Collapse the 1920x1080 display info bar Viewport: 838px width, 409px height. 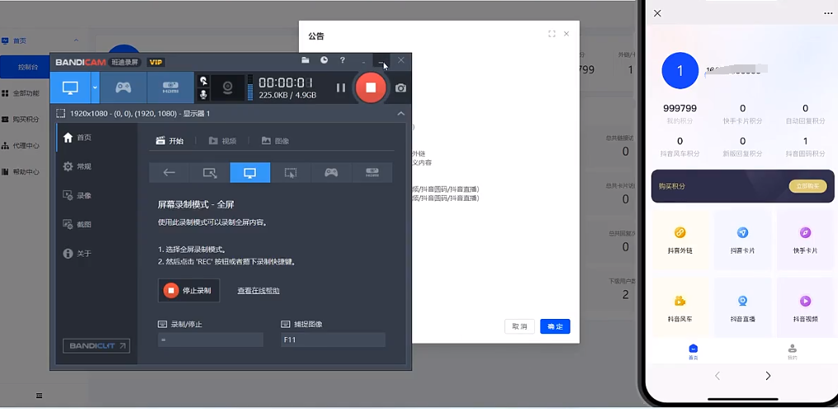400,113
